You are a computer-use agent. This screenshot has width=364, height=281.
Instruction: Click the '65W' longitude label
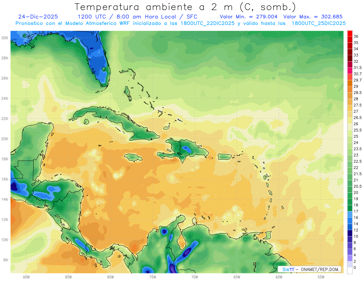237,277
